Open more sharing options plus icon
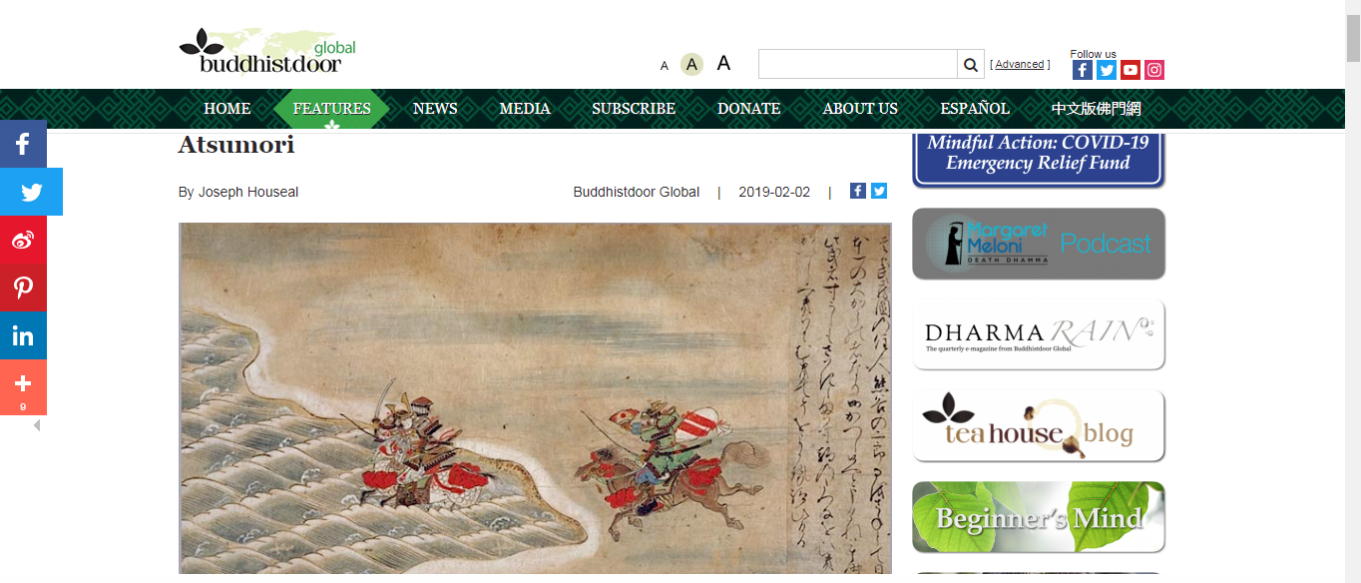 point(23,387)
